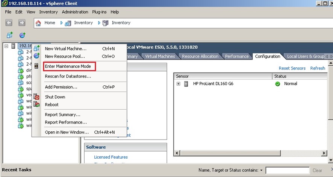Click the Software section header
333x177 pixels.
tap(126, 147)
